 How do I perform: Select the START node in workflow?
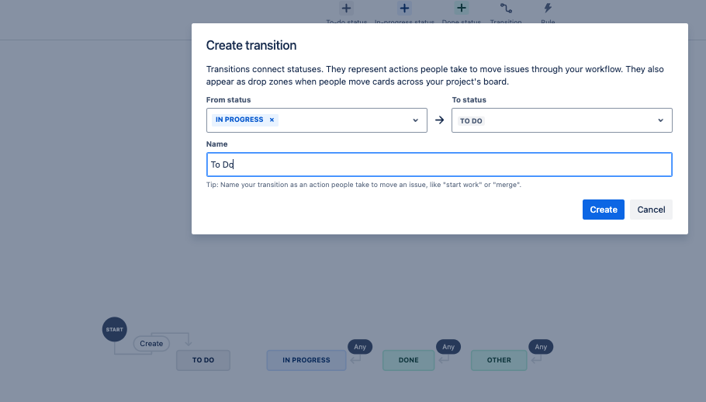tap(114, 329)
